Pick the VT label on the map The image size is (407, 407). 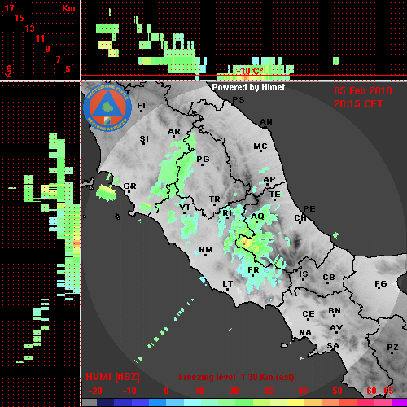coord(185,208)
